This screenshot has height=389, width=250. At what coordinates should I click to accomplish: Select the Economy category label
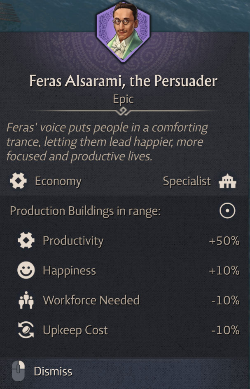pos(58,182)
